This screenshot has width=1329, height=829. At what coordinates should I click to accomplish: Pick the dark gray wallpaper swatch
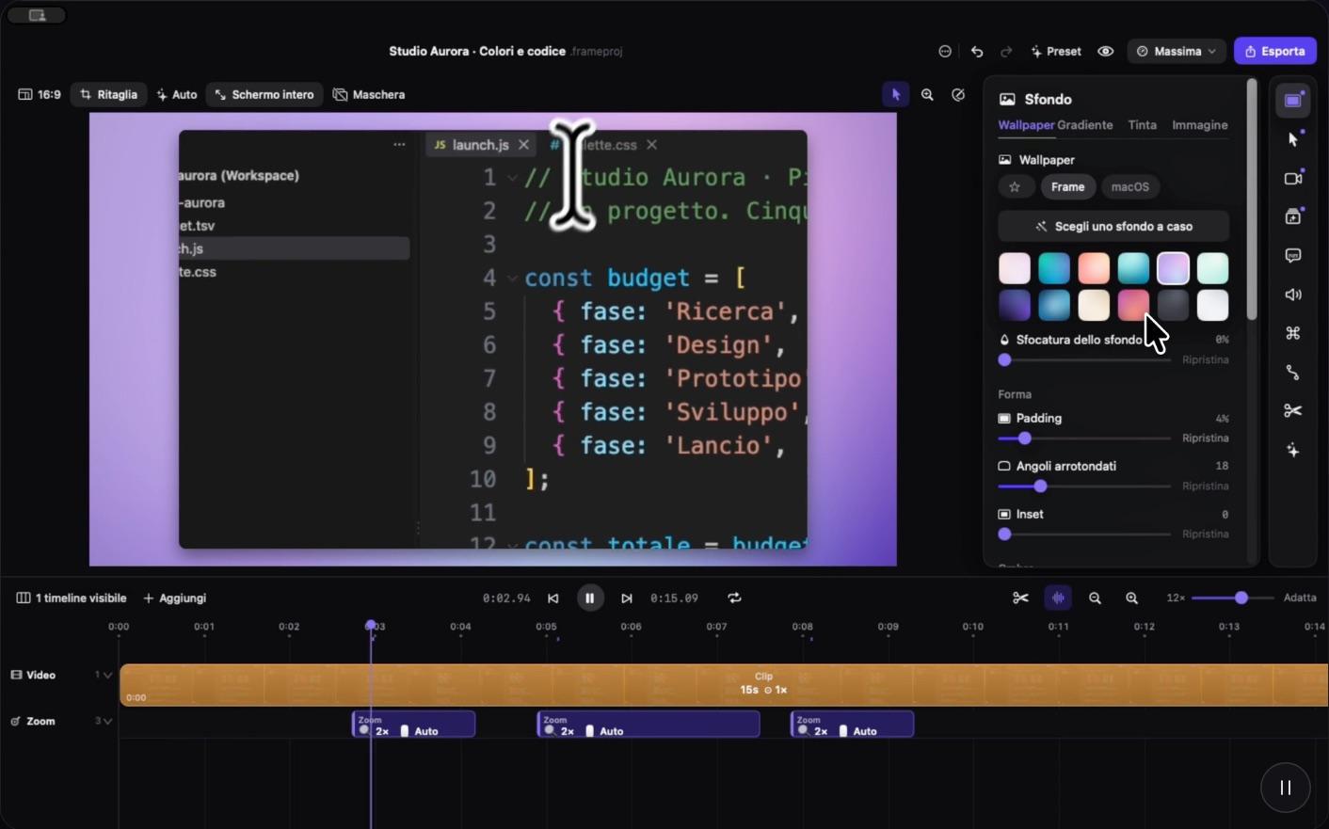point(1173,305)
